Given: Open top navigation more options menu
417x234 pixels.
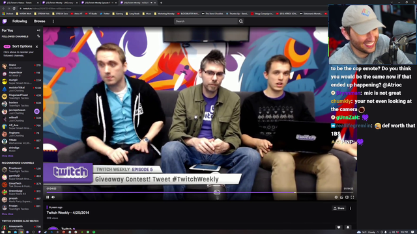Looking at the screenshot, I should pos(53,21).
